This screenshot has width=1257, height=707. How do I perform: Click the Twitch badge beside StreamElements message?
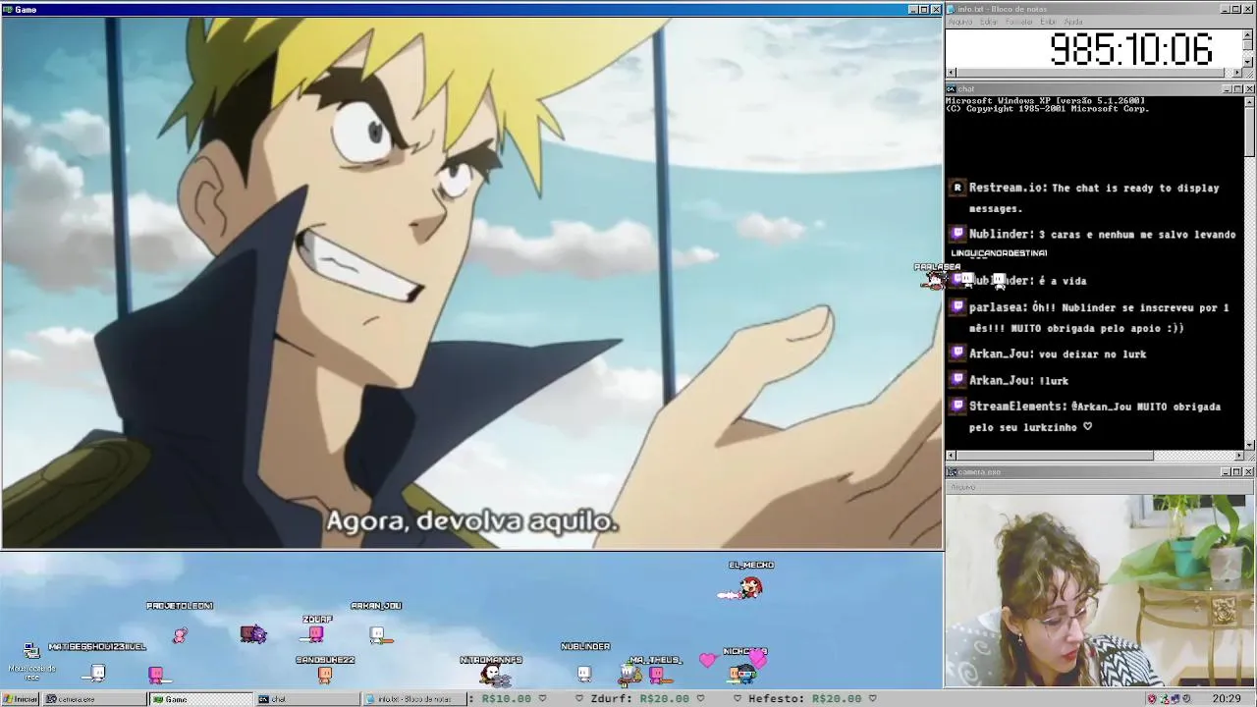(x=957, y=406)
